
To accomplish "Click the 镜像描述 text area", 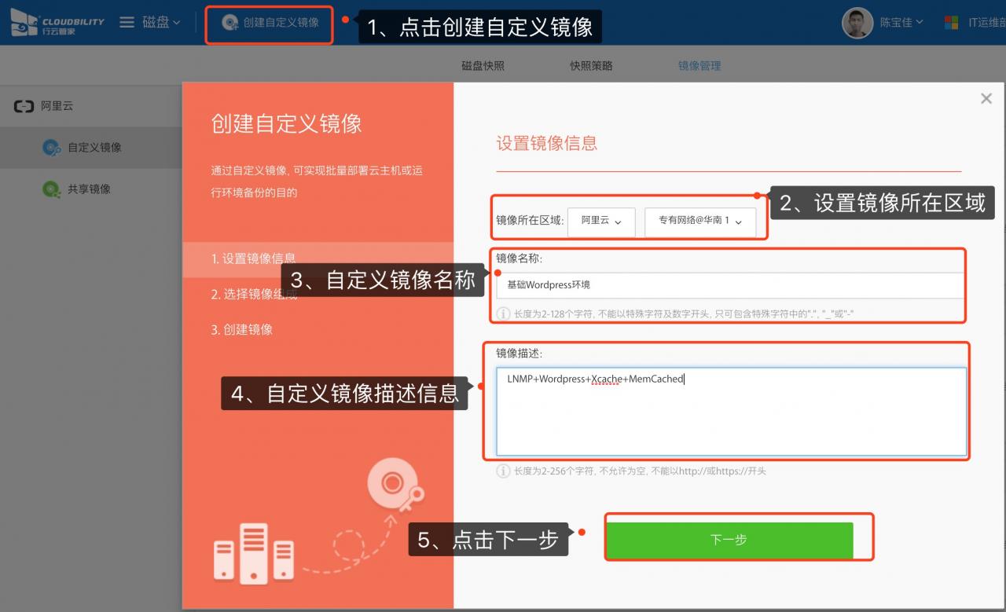I will 731,412.
